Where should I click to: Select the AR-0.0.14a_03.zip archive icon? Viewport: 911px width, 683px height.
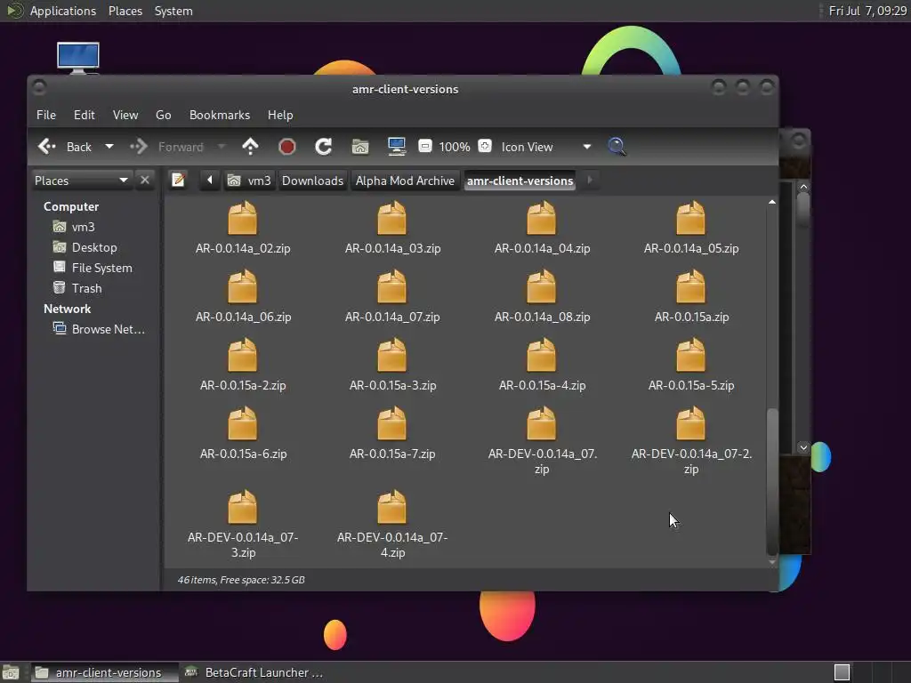pos(392,218)
